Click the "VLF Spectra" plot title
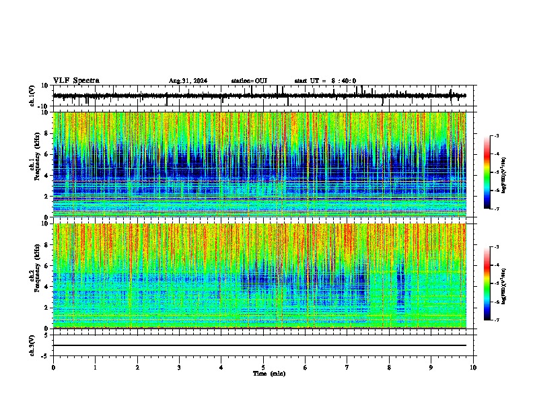 tap(76, 81)
